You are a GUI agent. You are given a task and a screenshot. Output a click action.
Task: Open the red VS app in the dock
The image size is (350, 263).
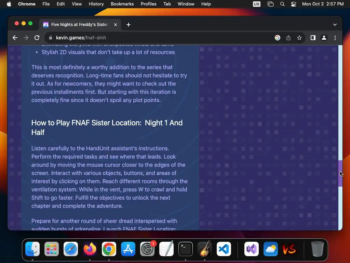coord(289,249)
